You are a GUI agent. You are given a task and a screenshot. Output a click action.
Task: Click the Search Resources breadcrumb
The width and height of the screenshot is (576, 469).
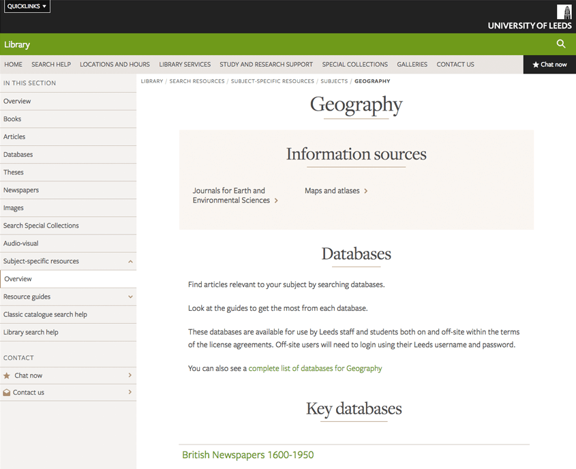point(197,81)
